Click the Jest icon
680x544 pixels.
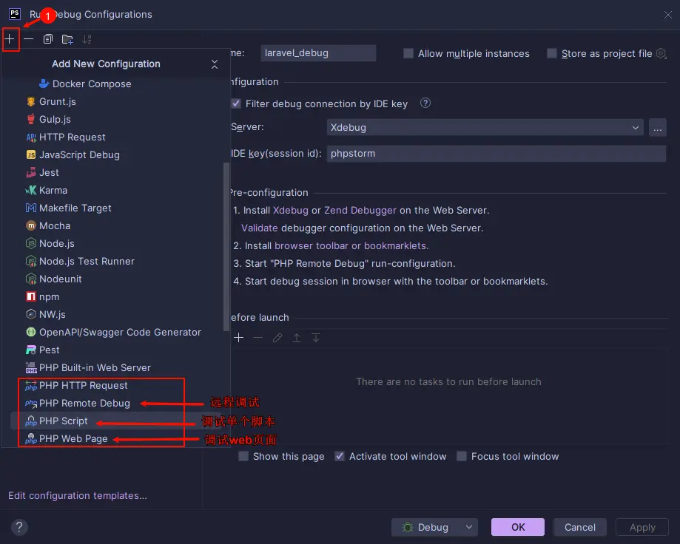tap(31, 172)
